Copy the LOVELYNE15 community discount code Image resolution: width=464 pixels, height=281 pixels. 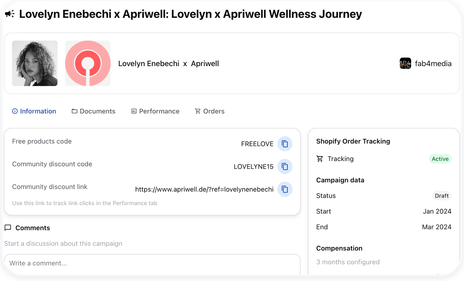click(285, 167)
